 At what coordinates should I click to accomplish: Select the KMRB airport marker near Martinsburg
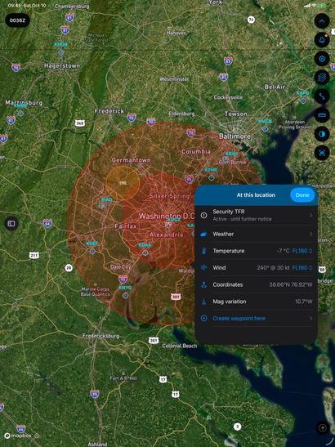point(20,113)
